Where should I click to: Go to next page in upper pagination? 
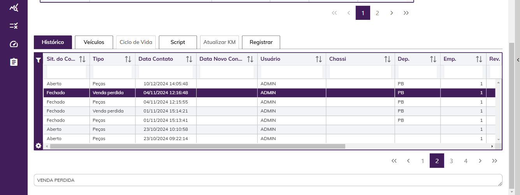(x=392, y=13)
